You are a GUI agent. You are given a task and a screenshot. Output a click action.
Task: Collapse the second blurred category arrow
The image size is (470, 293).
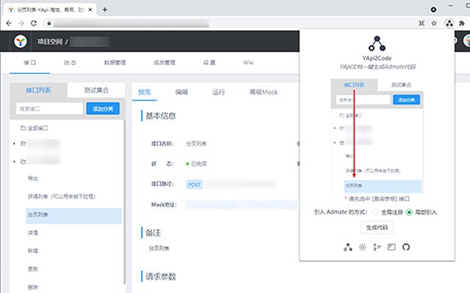(15, 161)
